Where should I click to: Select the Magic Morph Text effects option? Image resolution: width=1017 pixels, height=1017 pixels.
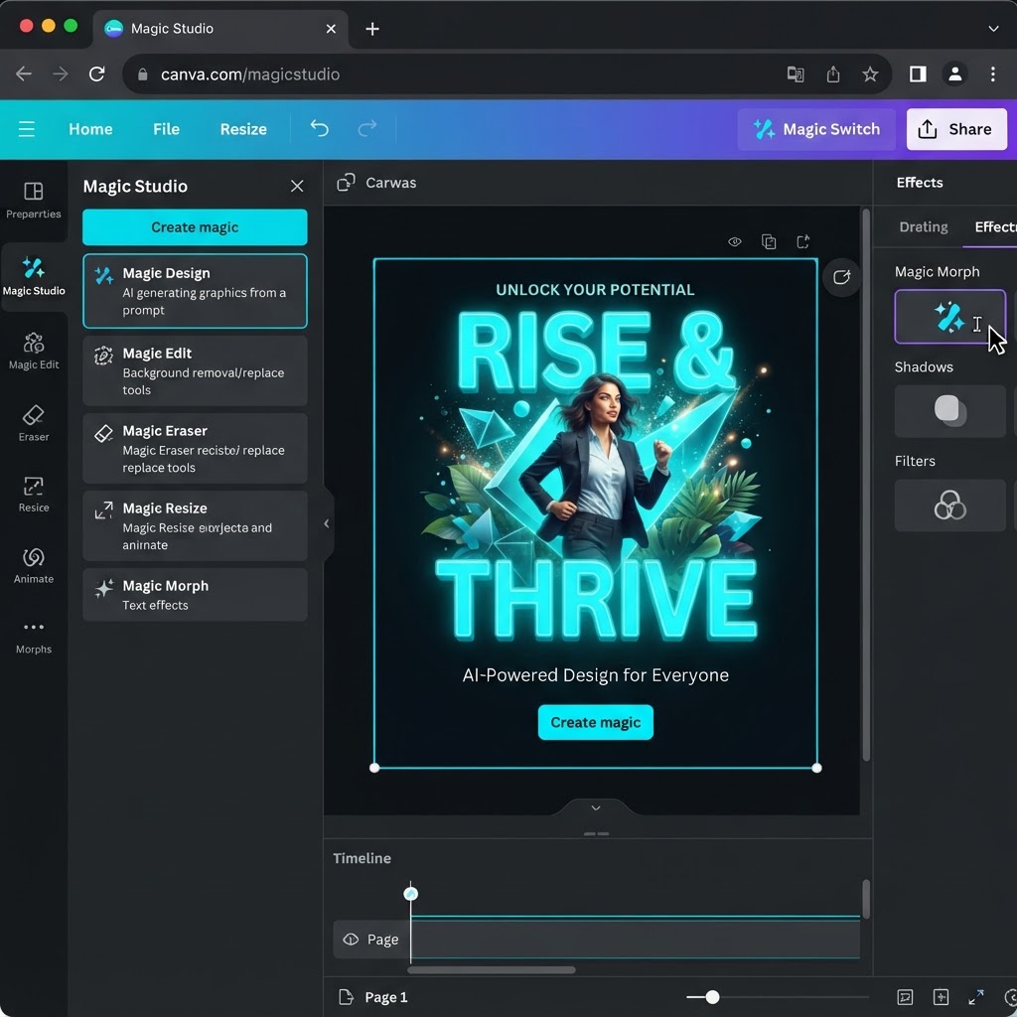click(195, 595)
